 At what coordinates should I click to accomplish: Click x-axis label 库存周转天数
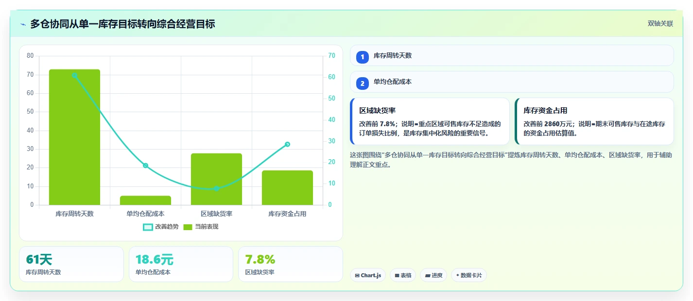click(74, 214)
